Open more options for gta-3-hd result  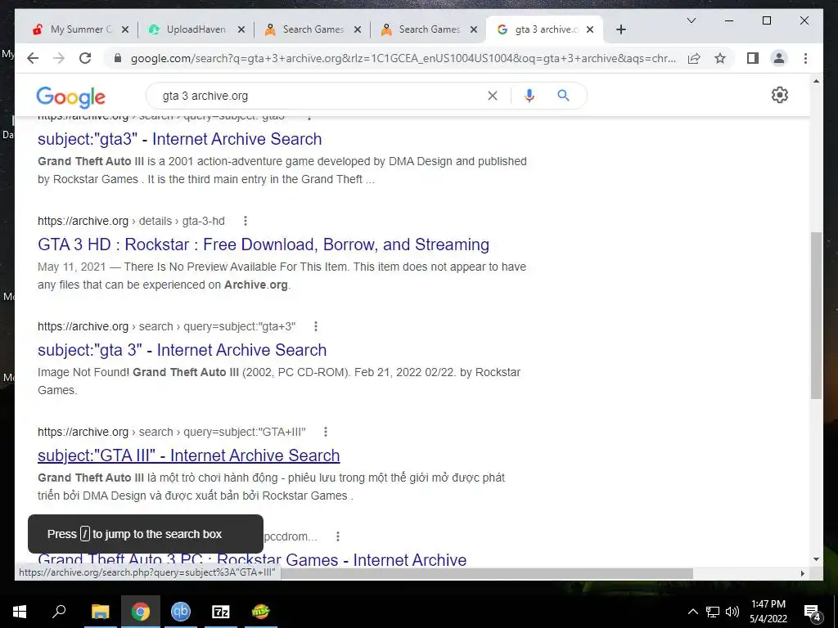pos(246,221)
